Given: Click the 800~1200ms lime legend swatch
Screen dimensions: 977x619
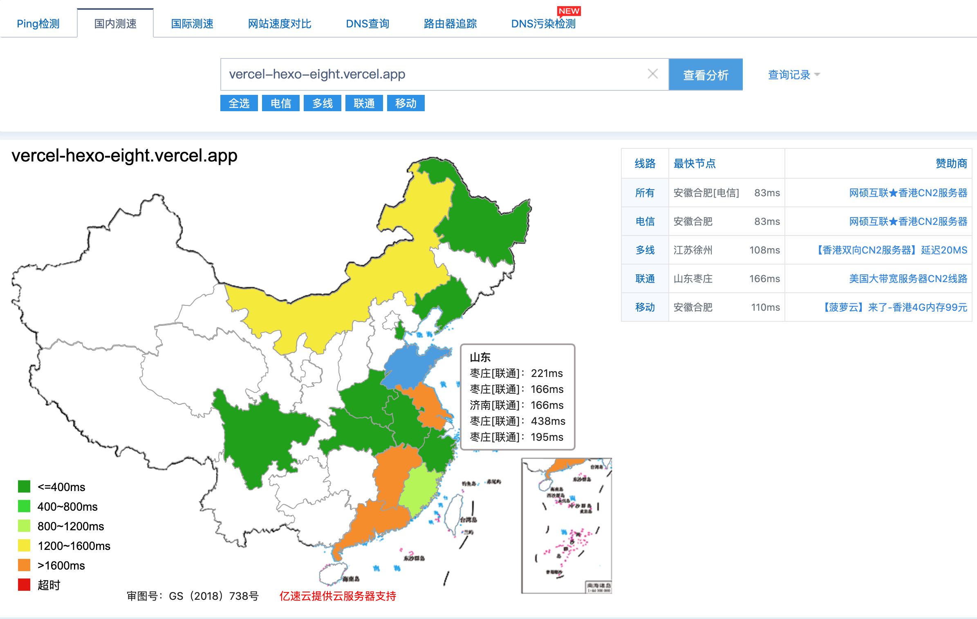Looking at the screenshot, I should pyautogui.click(x=24, y=526).
